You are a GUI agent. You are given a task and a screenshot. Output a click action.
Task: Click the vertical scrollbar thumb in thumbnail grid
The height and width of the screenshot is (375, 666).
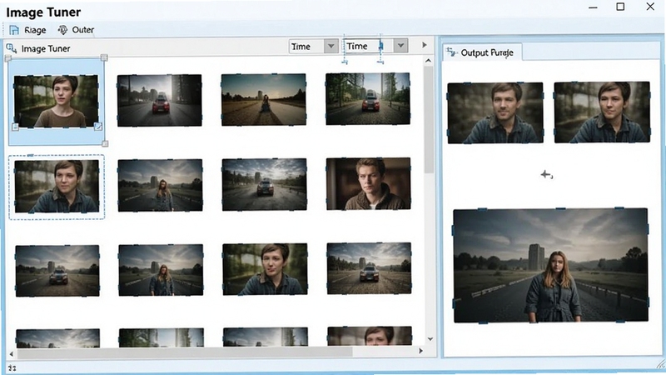click(x=429, y=119)
